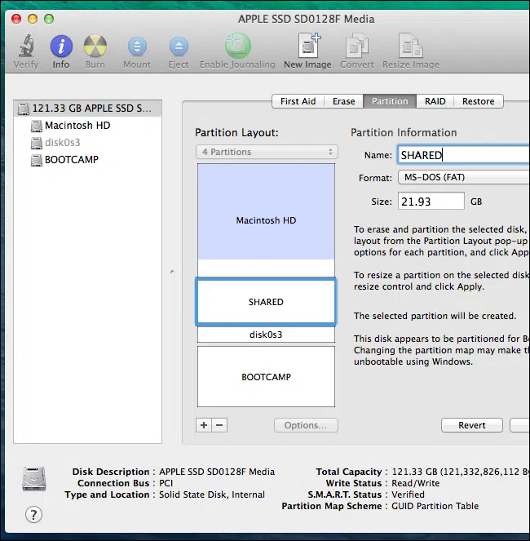This screenshot has height=541, width=530.
Task: Open the Info toolbar icon
Action: tap(61, 47)
